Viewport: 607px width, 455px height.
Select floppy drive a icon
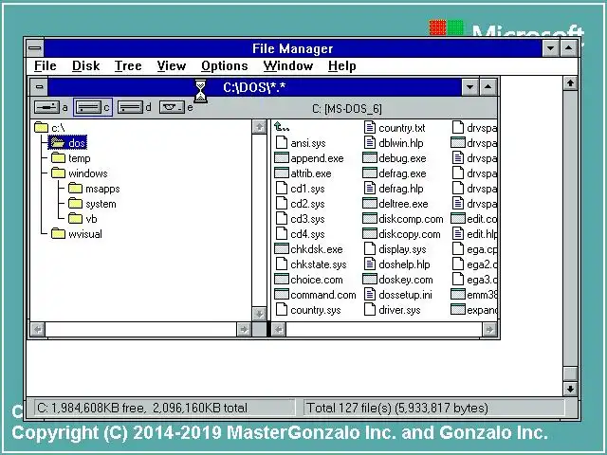[46, 107]
